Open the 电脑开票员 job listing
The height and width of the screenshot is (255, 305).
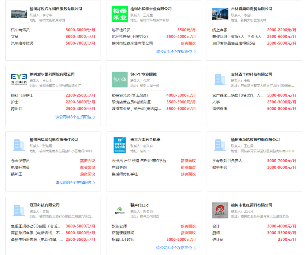(20, 167)
